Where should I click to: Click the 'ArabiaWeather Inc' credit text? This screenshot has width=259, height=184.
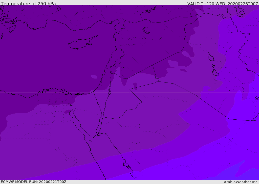pyautogui.click(x=241, y=182)
